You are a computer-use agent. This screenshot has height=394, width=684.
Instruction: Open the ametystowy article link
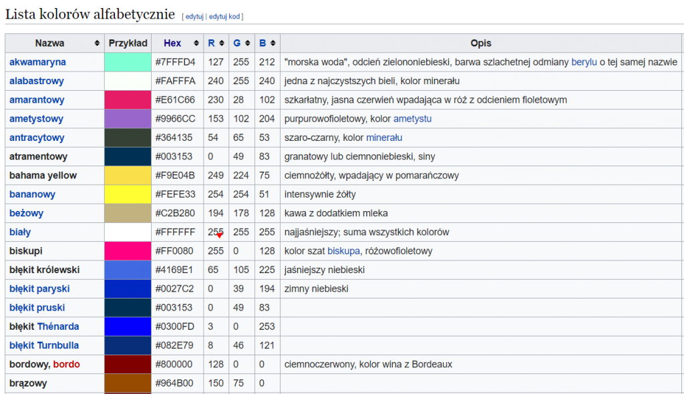point(36,119)
